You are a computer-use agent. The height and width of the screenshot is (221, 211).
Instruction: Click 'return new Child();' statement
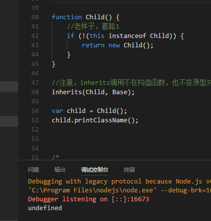[118, 45]
